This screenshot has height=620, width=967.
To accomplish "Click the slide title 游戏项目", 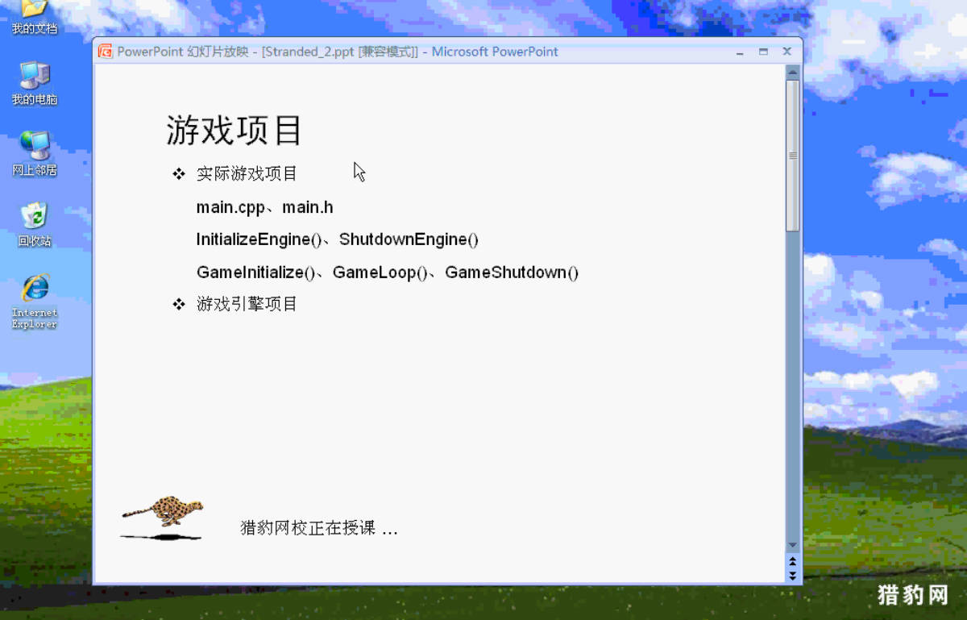I will tap(234, 130).
